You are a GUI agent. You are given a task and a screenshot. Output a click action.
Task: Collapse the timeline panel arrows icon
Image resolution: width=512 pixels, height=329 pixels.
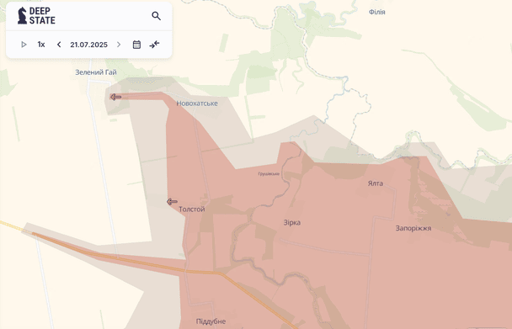pyautogui.click(x=154, y=45)
